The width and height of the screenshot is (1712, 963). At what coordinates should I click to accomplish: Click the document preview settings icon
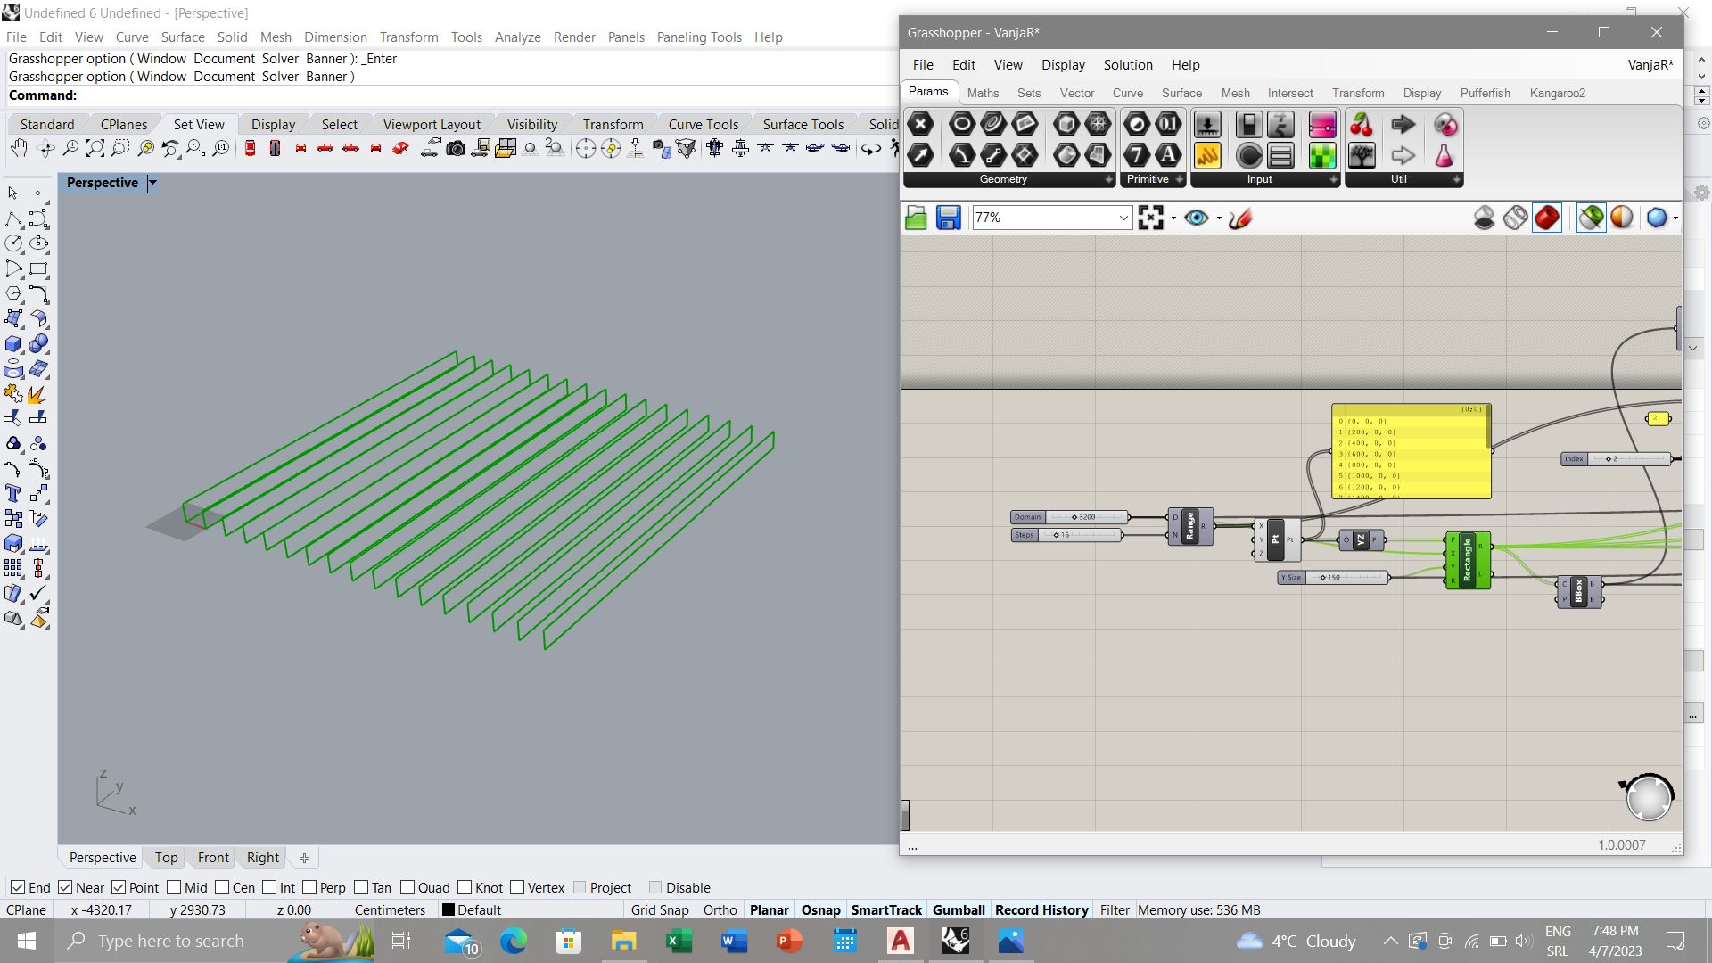pos(1622,218)
